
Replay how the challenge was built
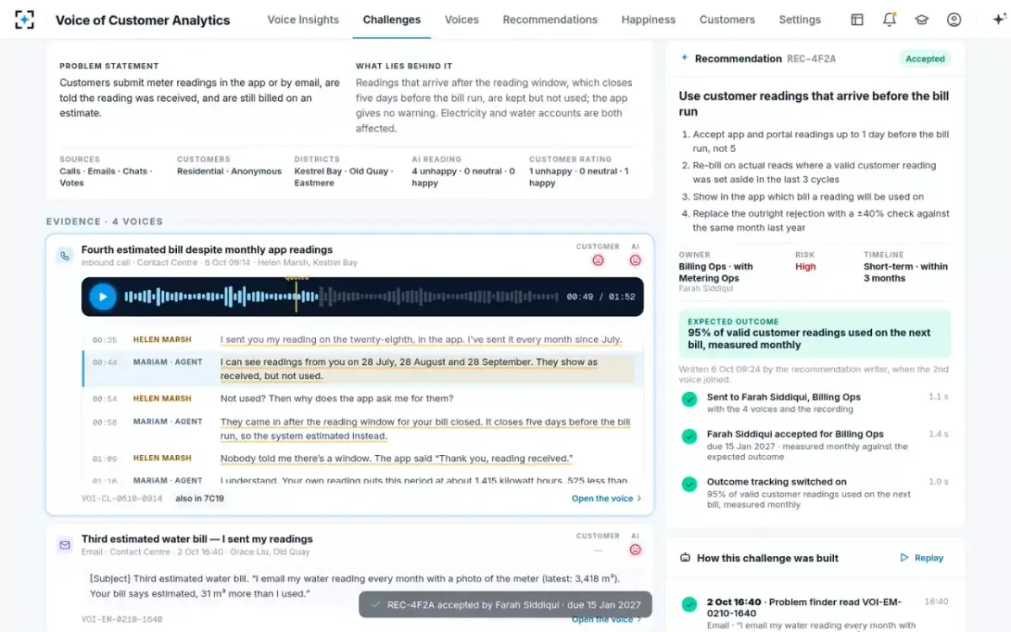tap(922, 558)
